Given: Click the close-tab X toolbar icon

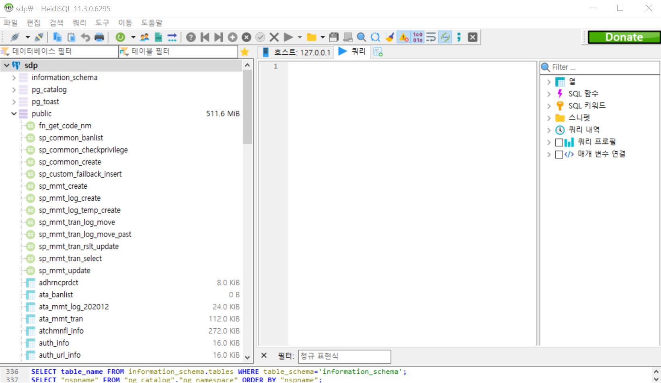Looking at the screenshot, I should click(x=473, y=37).
